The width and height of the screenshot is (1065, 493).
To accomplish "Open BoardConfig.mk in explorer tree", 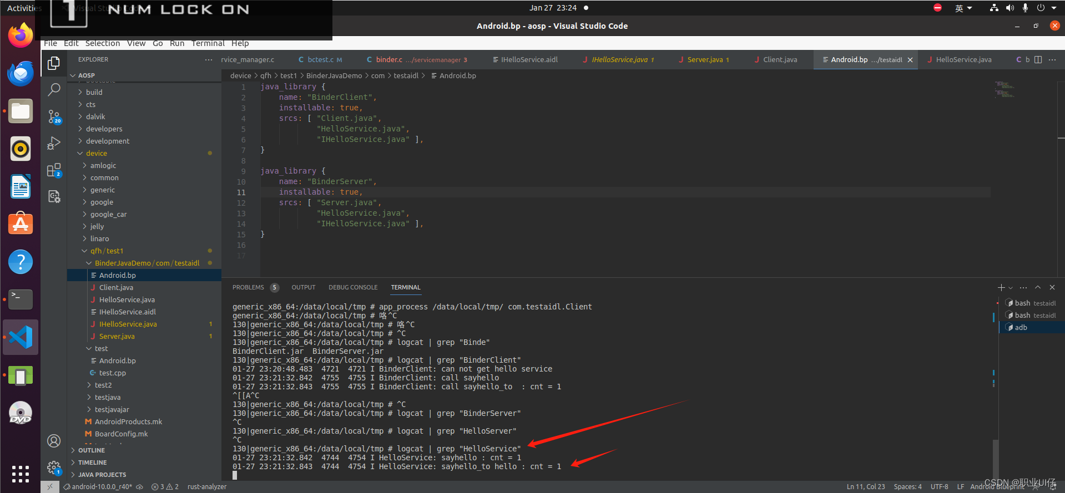I will [121, 434].
